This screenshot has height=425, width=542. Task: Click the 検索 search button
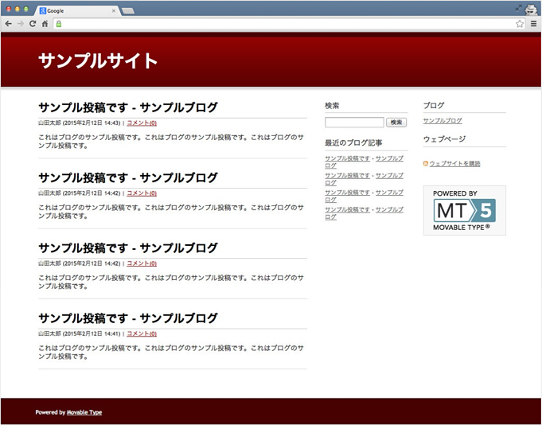pos(396,123)
